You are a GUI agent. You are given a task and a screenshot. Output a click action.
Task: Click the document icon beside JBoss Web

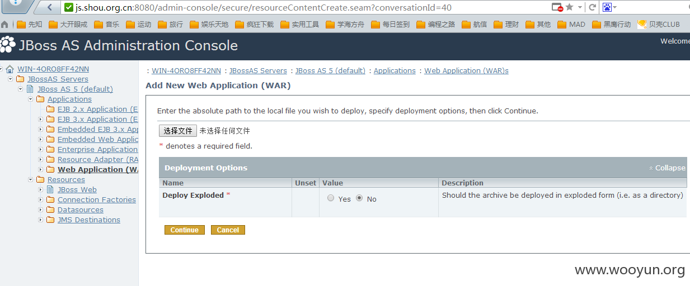pyautogui.click(x=50, y=190)
